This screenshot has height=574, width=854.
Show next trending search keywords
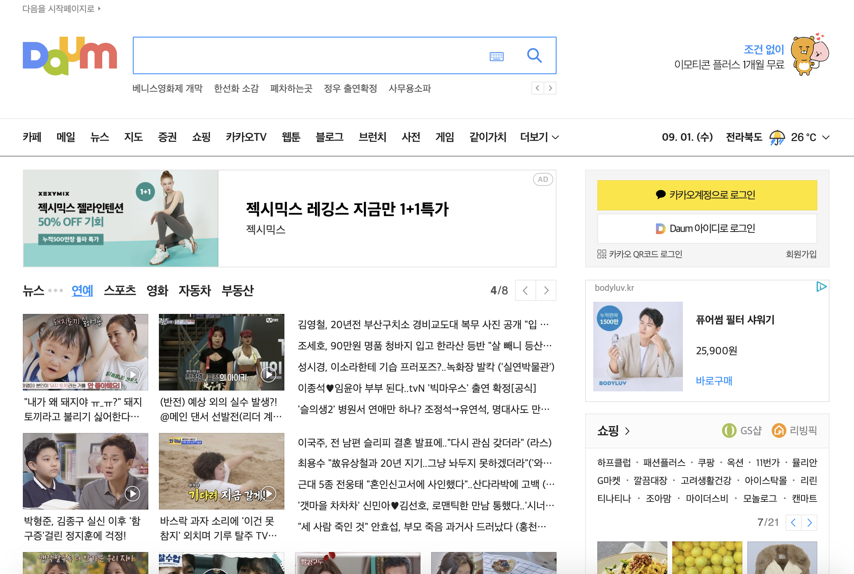[550, 88]
